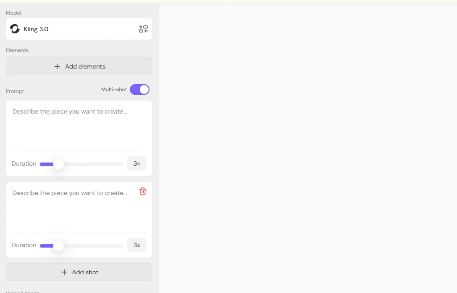
Task: Select the first shot's 3s duration box
Action: [137, 163]
